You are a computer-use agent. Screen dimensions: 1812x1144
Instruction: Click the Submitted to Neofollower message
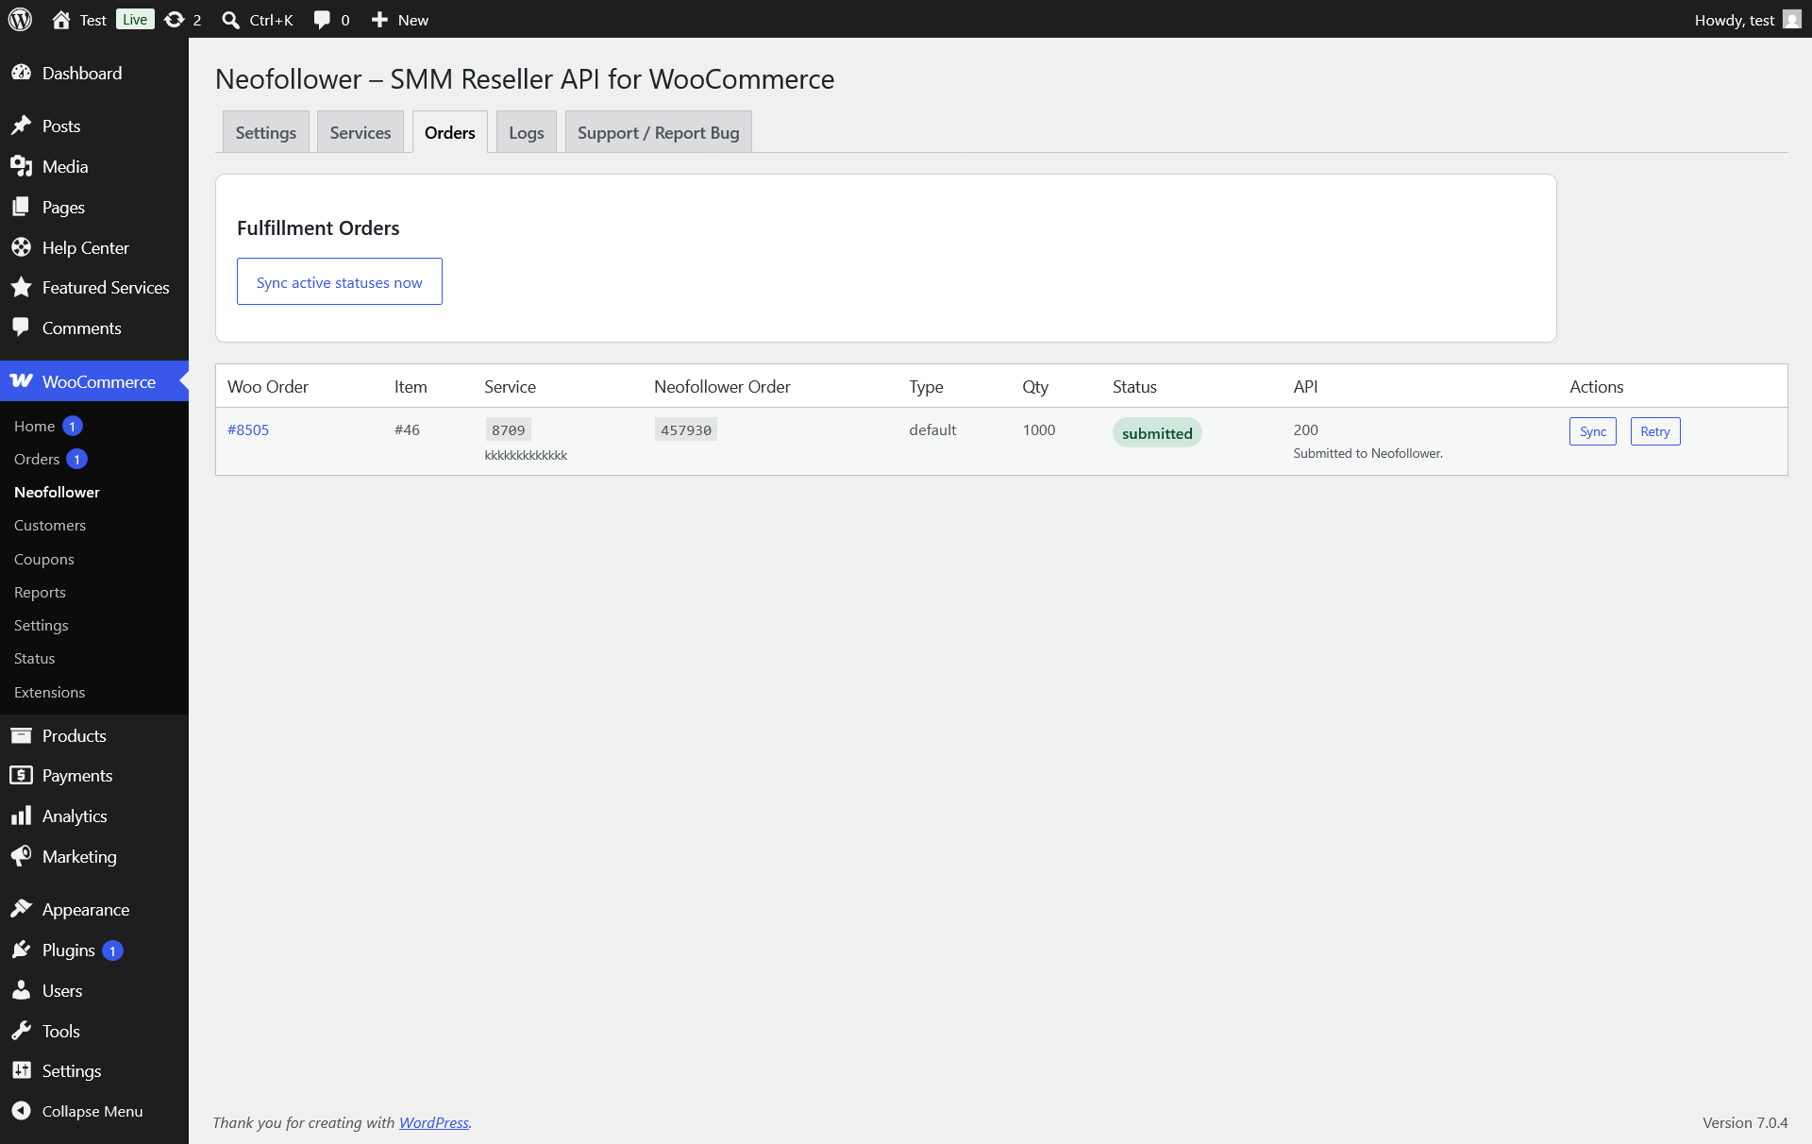(1368, 453)
